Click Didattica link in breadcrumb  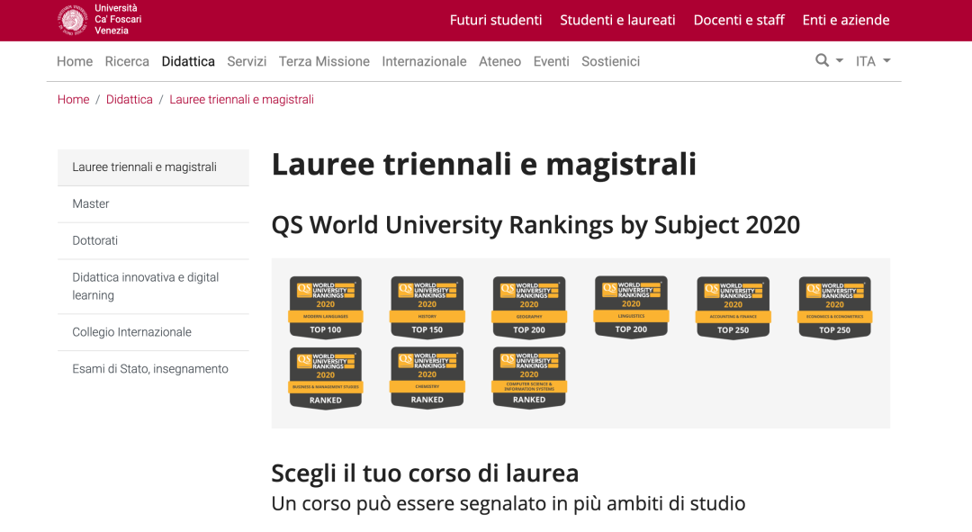129,99
